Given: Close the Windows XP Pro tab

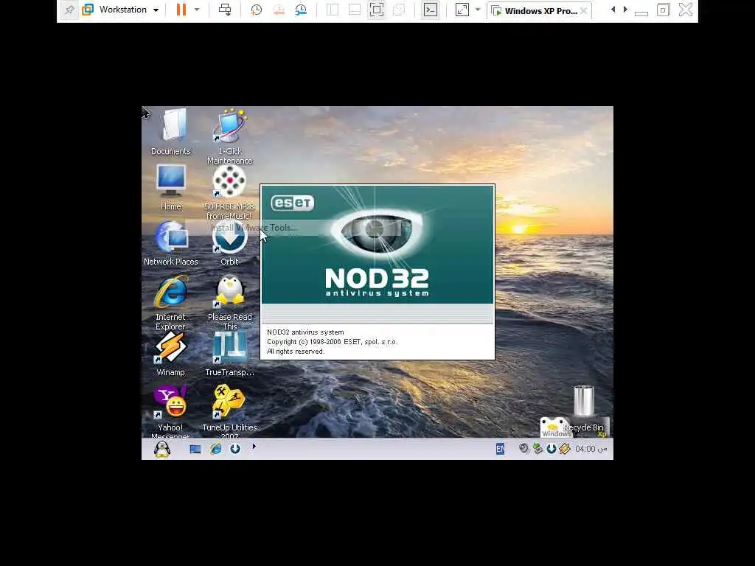Looking at the screenshot, I should 584,10.
